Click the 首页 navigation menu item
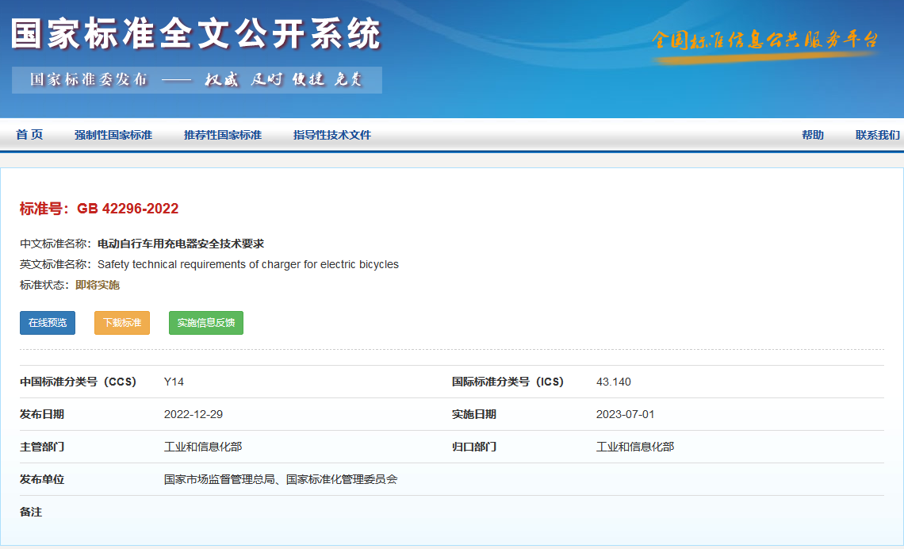 [29, 135]
